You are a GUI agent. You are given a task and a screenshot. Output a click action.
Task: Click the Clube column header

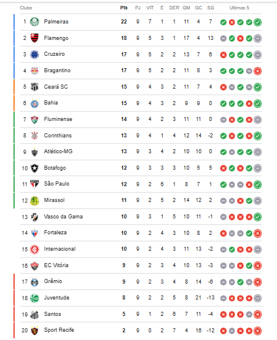(26, 8)
